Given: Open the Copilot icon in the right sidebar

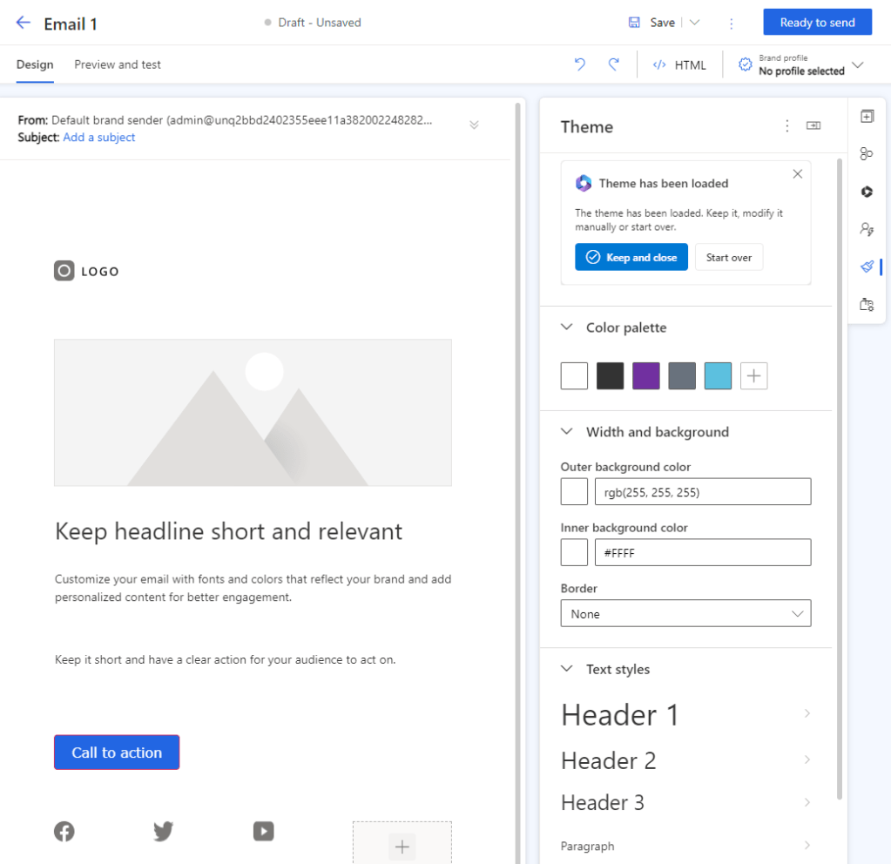Looking at the screenshot, I should [x=866, y=192].
